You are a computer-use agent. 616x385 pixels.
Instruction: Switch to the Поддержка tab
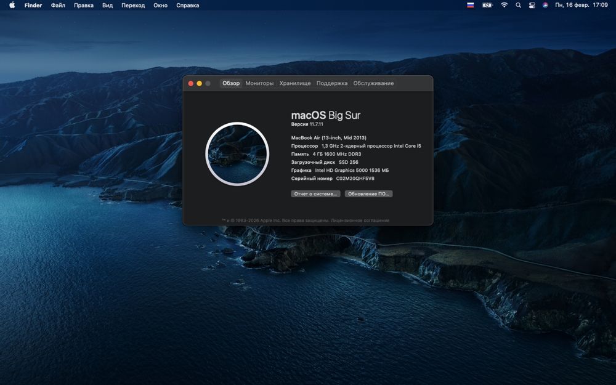tap(332, 83)
